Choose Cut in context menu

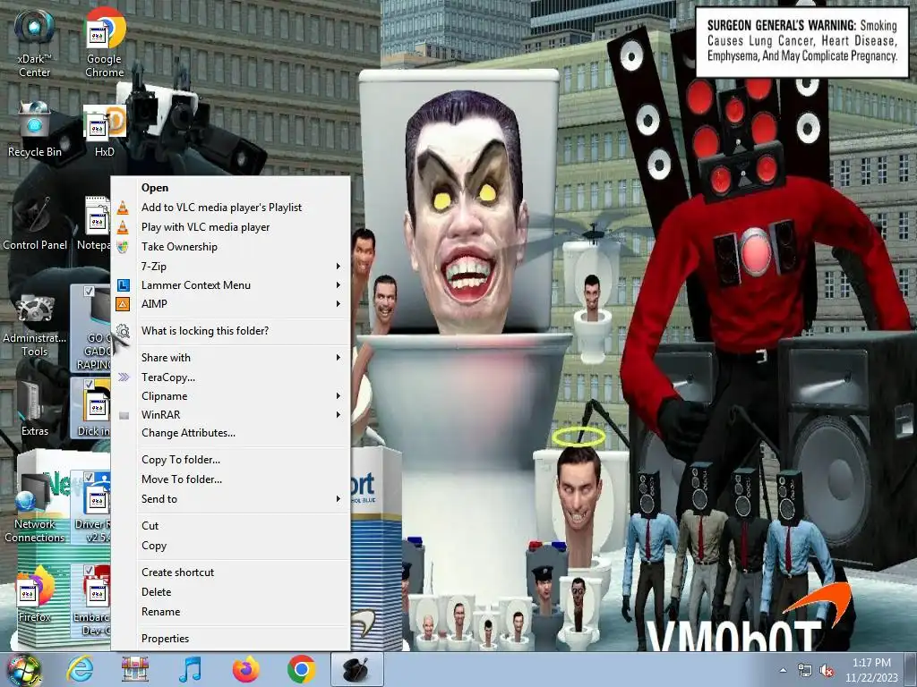tap(230, 526)
